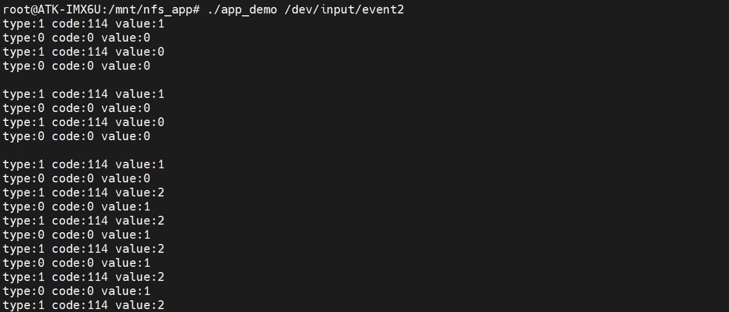Click "code:114" in the first output line

(80, 24)
